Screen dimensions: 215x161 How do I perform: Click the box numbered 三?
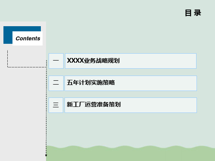(56, 105)
